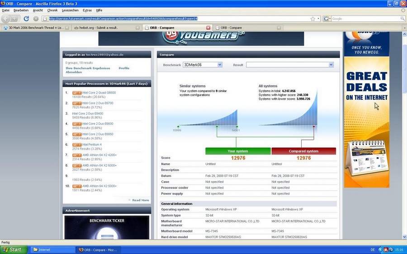The image size is (407, 254).
Task: Click the DE language indicator in tray
Action: [373, 250]
